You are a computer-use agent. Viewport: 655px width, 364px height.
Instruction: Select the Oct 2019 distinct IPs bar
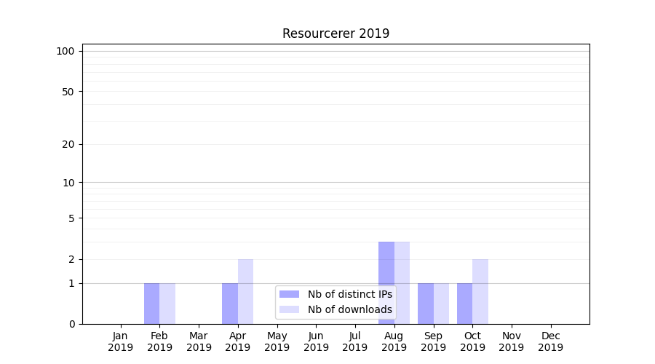click(464, 304)
